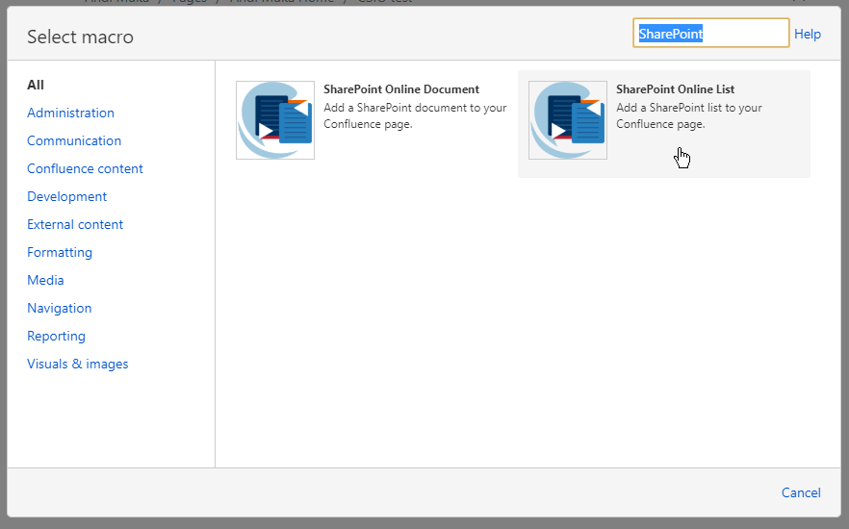Click the SharePoint Online Document description text
This screenshot has width=849, height=529.
click(414, 115)
